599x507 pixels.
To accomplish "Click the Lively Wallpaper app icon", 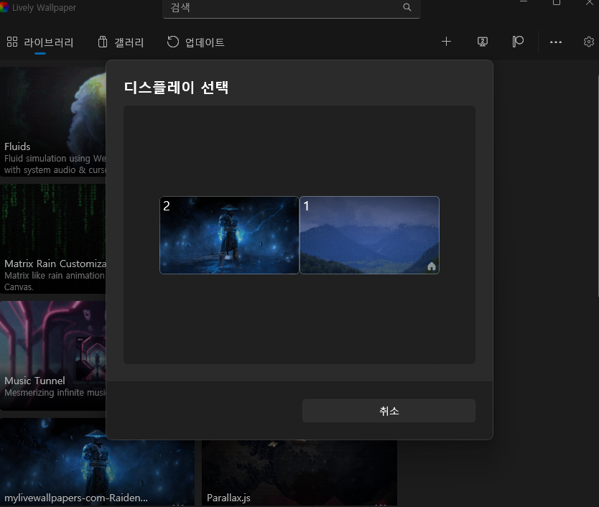I will pyautogui.click(x=7, y=7).
